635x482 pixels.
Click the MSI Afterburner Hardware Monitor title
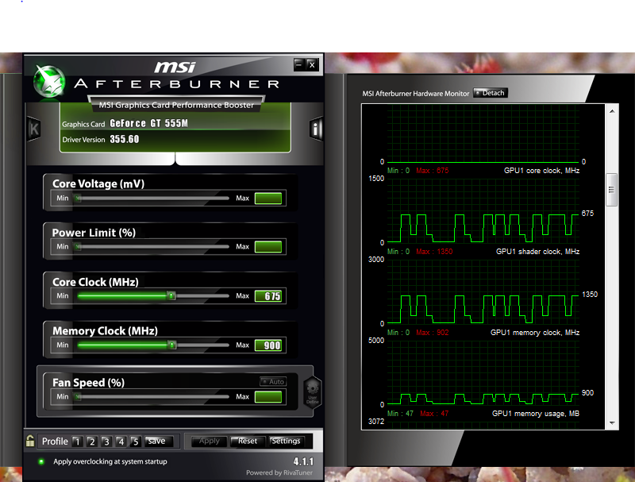415,94
